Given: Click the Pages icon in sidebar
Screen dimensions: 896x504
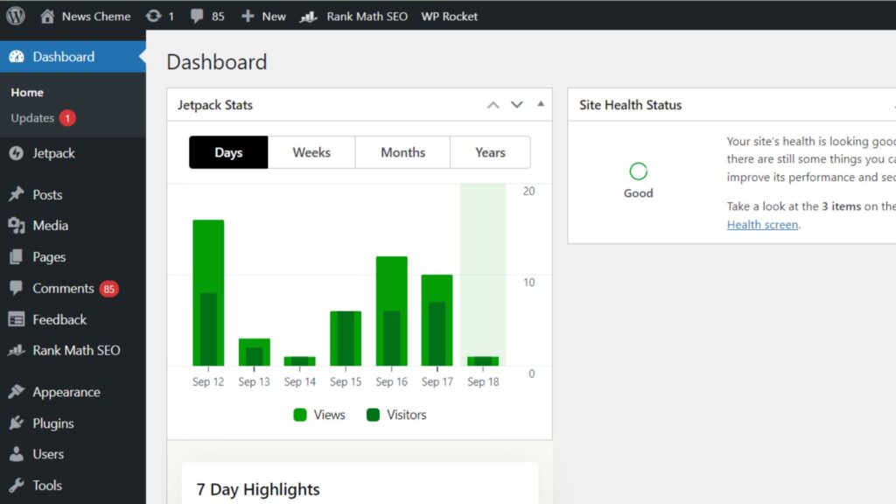Looking at the screenshot, I should tap(17, 257).
